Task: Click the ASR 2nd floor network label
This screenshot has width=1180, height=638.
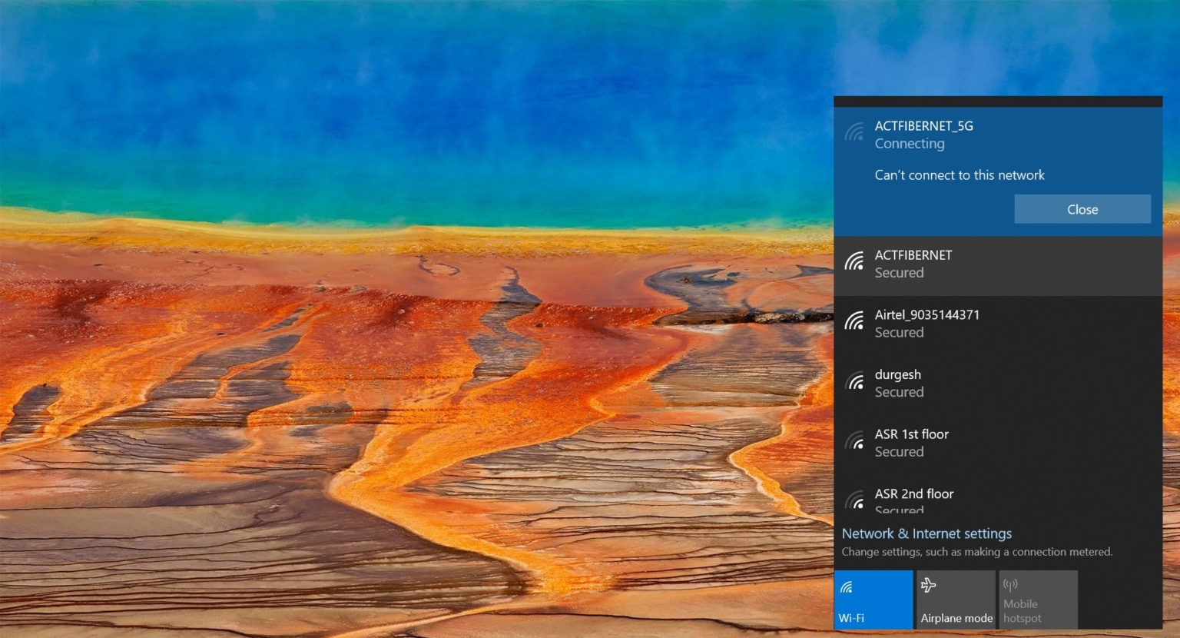Action: tap(914, 494)
